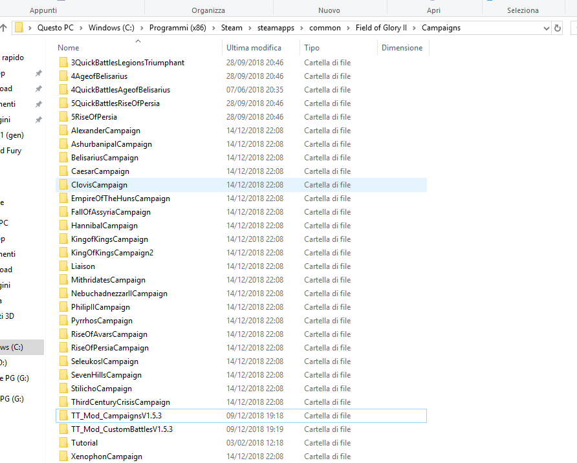Screen dimensions: 577x463
Task: Click the PyrrhosCampaign folder icon
Action: 63,321
